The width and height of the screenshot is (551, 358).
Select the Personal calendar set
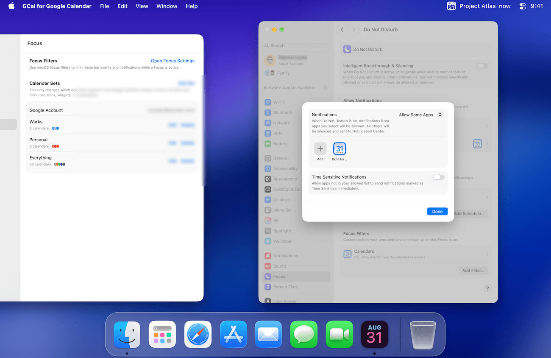pos(112,143)
